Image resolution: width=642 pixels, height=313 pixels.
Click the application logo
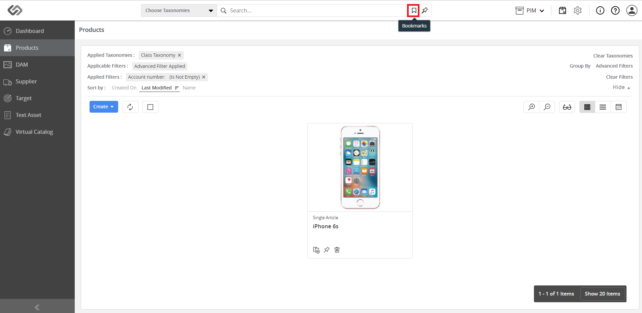[15, 10]
